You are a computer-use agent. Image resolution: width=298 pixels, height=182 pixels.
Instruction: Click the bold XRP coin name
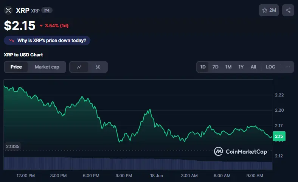(x=22, y=11)
